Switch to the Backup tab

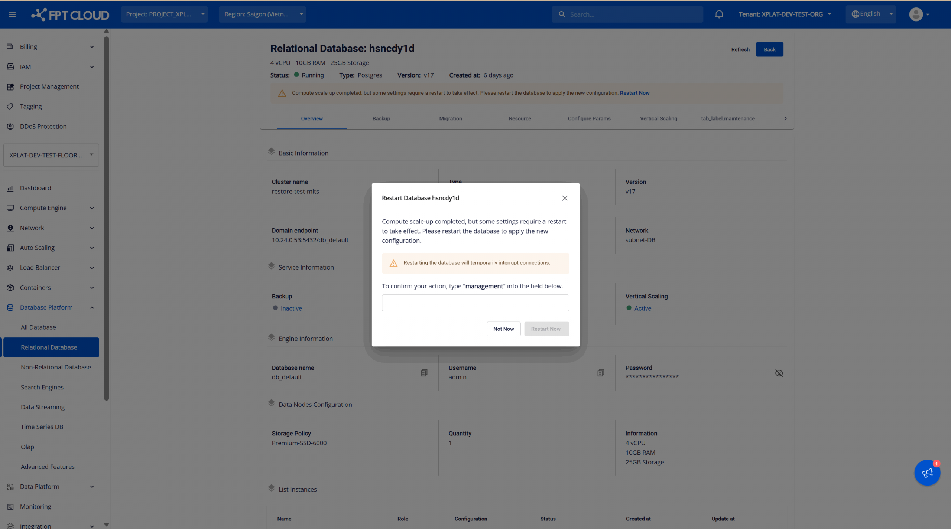point(381,118)
